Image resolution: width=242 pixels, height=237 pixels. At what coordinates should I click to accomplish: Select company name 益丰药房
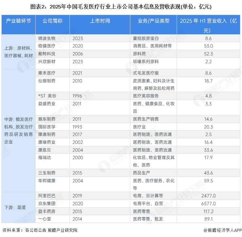click(47, 212)
